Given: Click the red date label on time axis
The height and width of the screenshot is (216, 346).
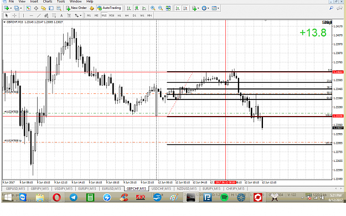Looking at the screenshot, I should tap(225, 182).
